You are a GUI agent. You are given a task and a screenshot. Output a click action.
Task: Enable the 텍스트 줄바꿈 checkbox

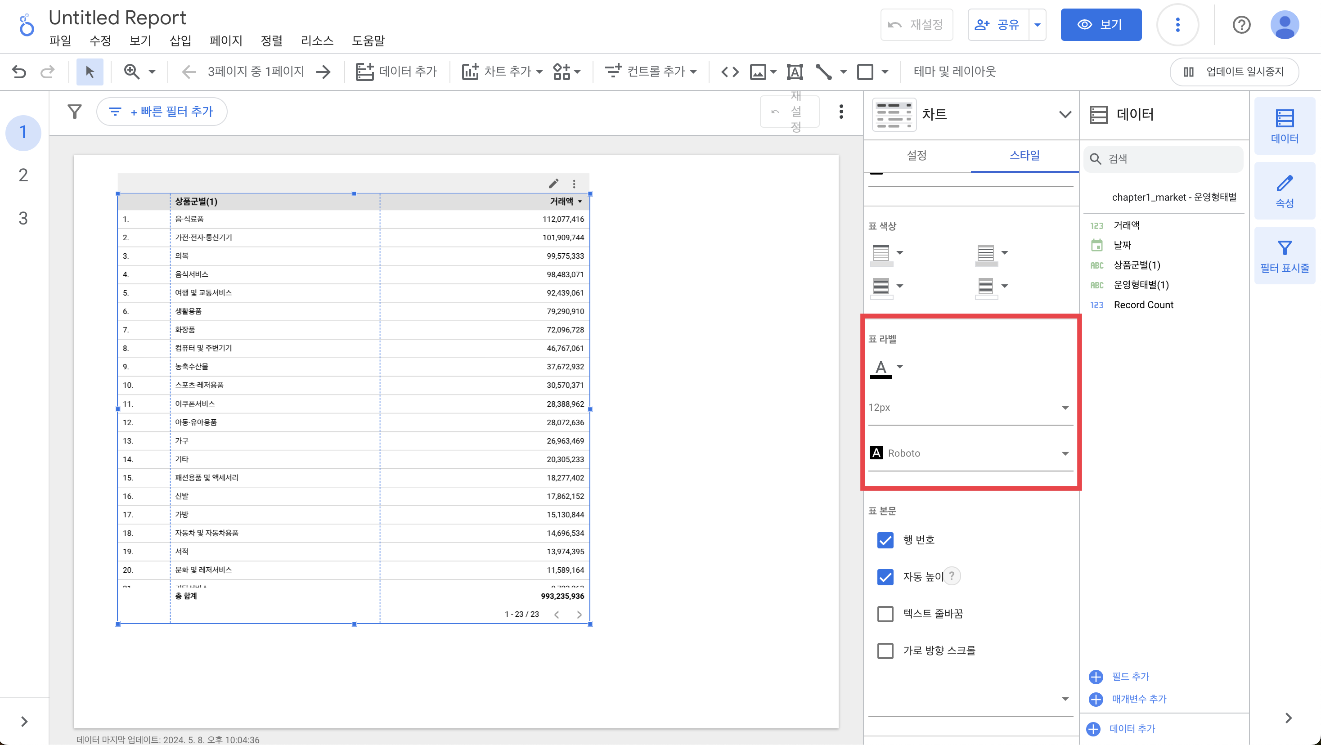885,614
